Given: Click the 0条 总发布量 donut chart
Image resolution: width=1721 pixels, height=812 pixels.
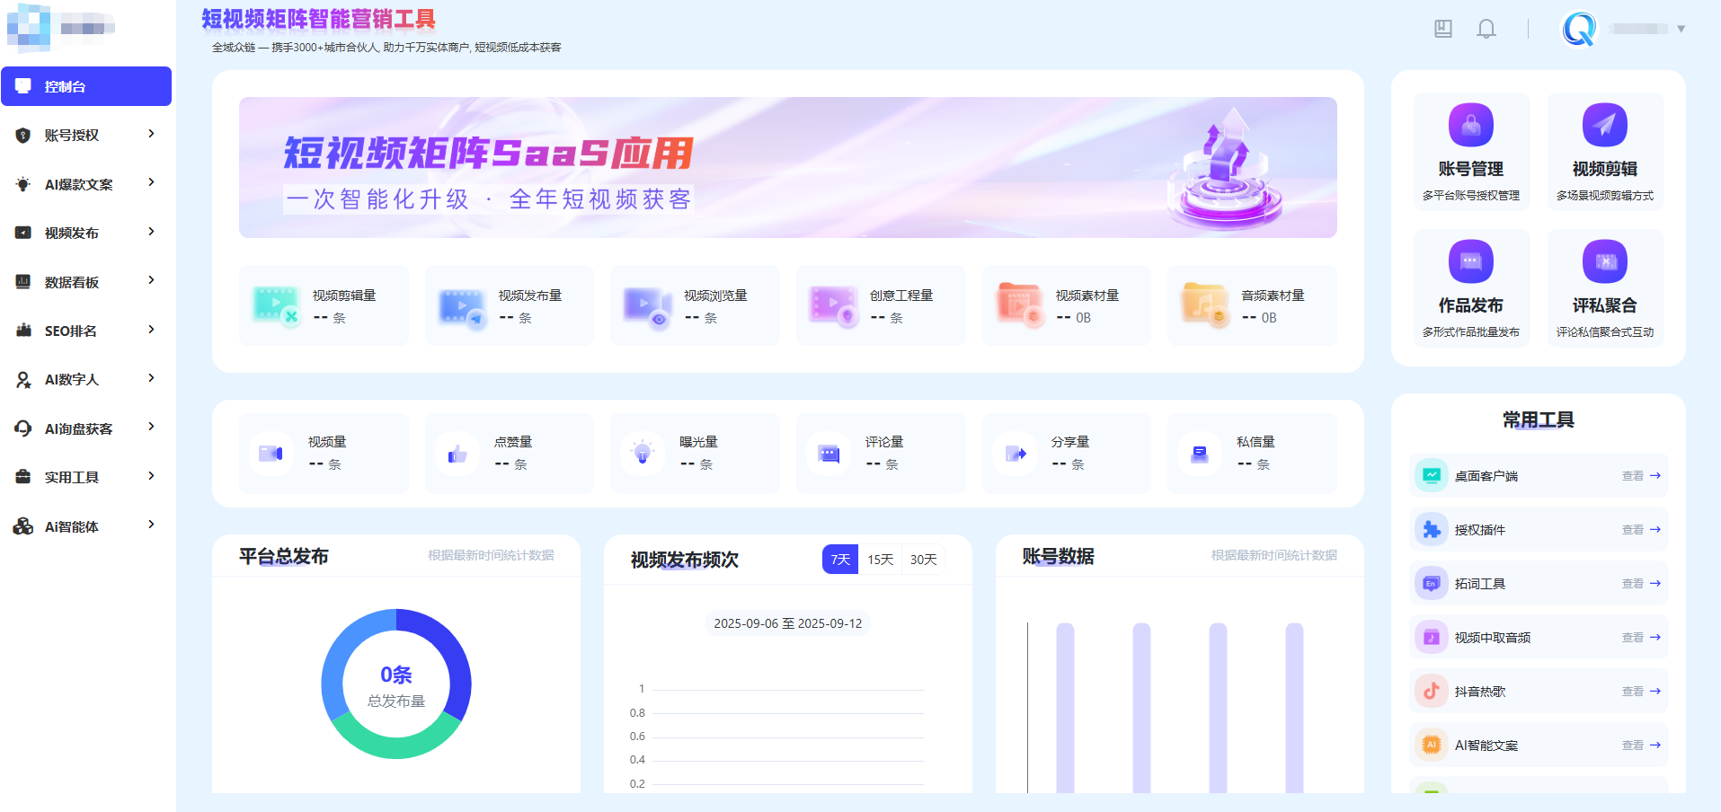Looking at the screenshot, I should pos(396,684).
